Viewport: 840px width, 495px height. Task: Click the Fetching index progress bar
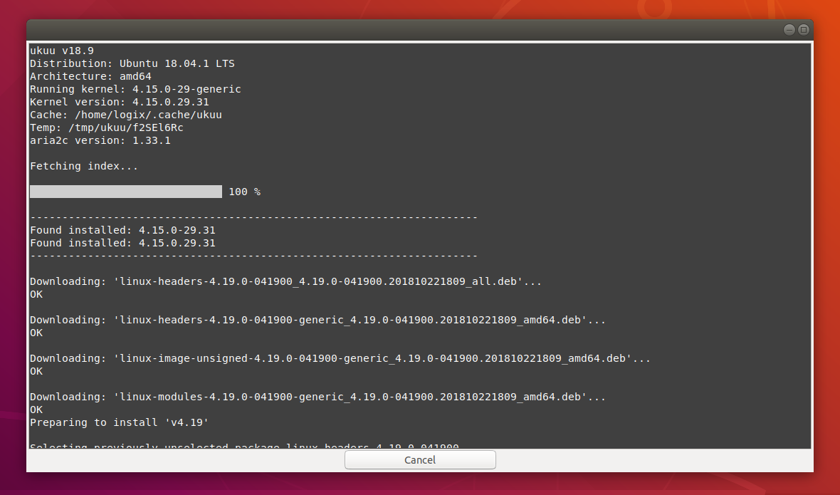(x=126, y=192)
